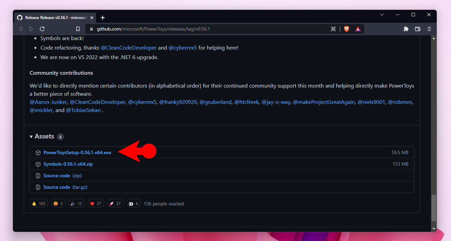The height and width of the screenshot is (241, 451).
Task: Reload the page with refresh icon
Action: coord(42,29)
